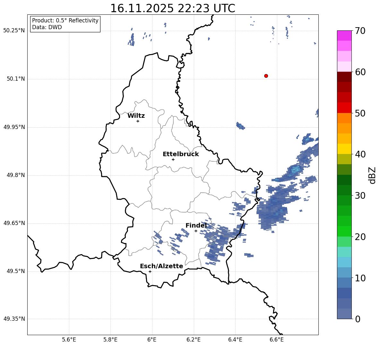Click the 6.2°E longitude label
The width and height of the screenshot is (380, 346).
click(x=194, y=340)
